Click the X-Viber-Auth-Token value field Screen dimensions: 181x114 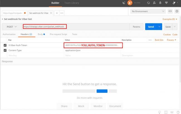coord(93,45)
